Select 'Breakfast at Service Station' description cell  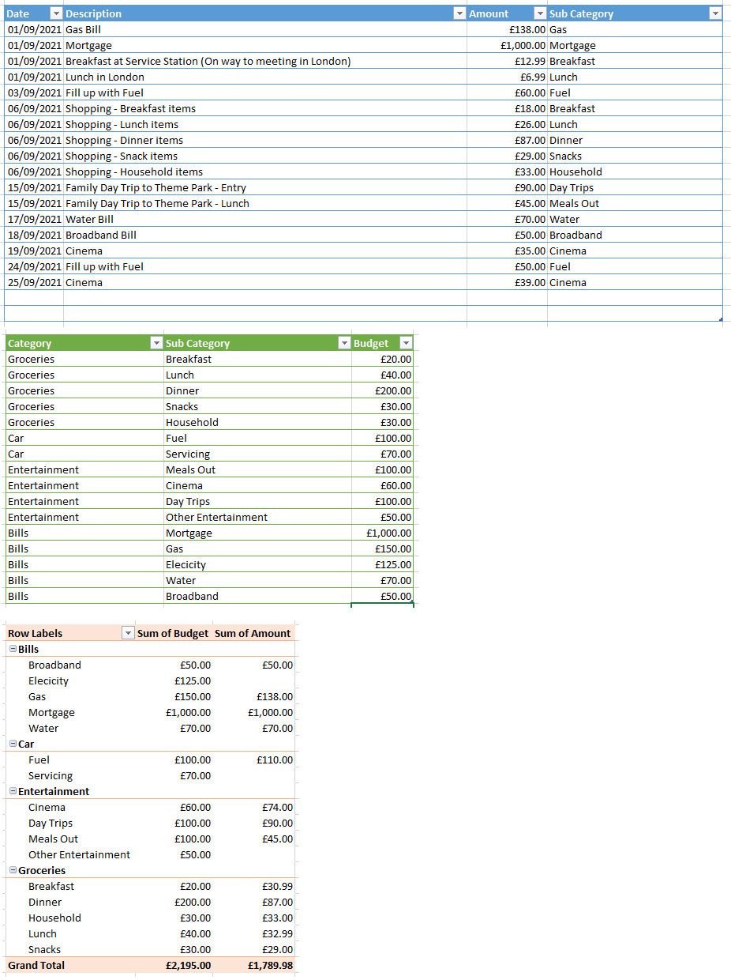tap(265, 61)
